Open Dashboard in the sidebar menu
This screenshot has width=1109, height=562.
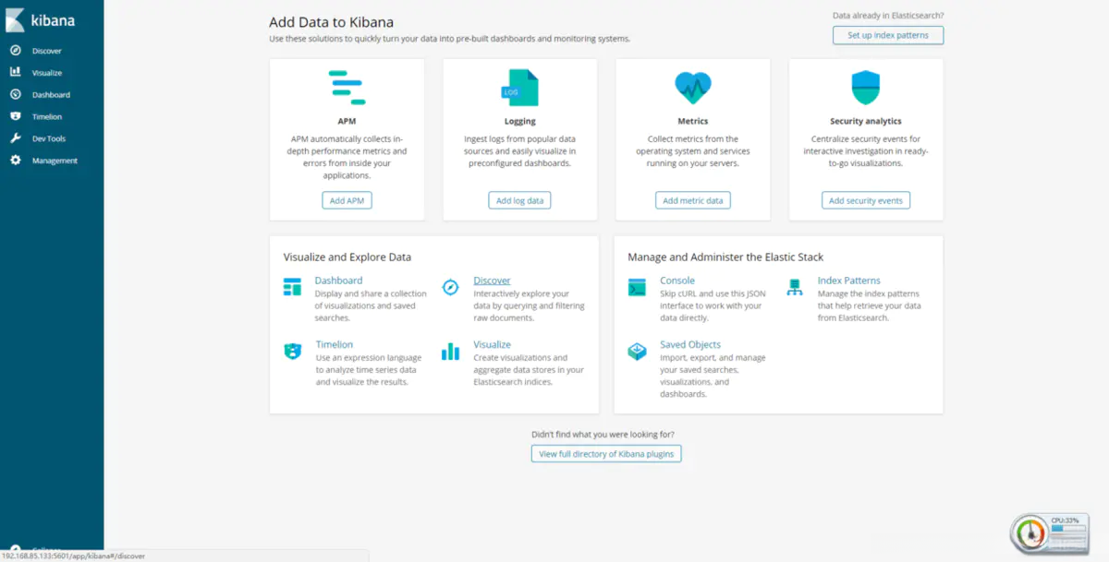tap(51, 95)
